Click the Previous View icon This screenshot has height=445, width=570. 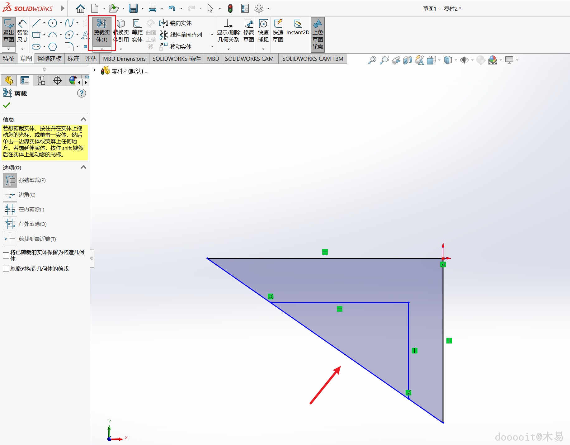(396, 60)
